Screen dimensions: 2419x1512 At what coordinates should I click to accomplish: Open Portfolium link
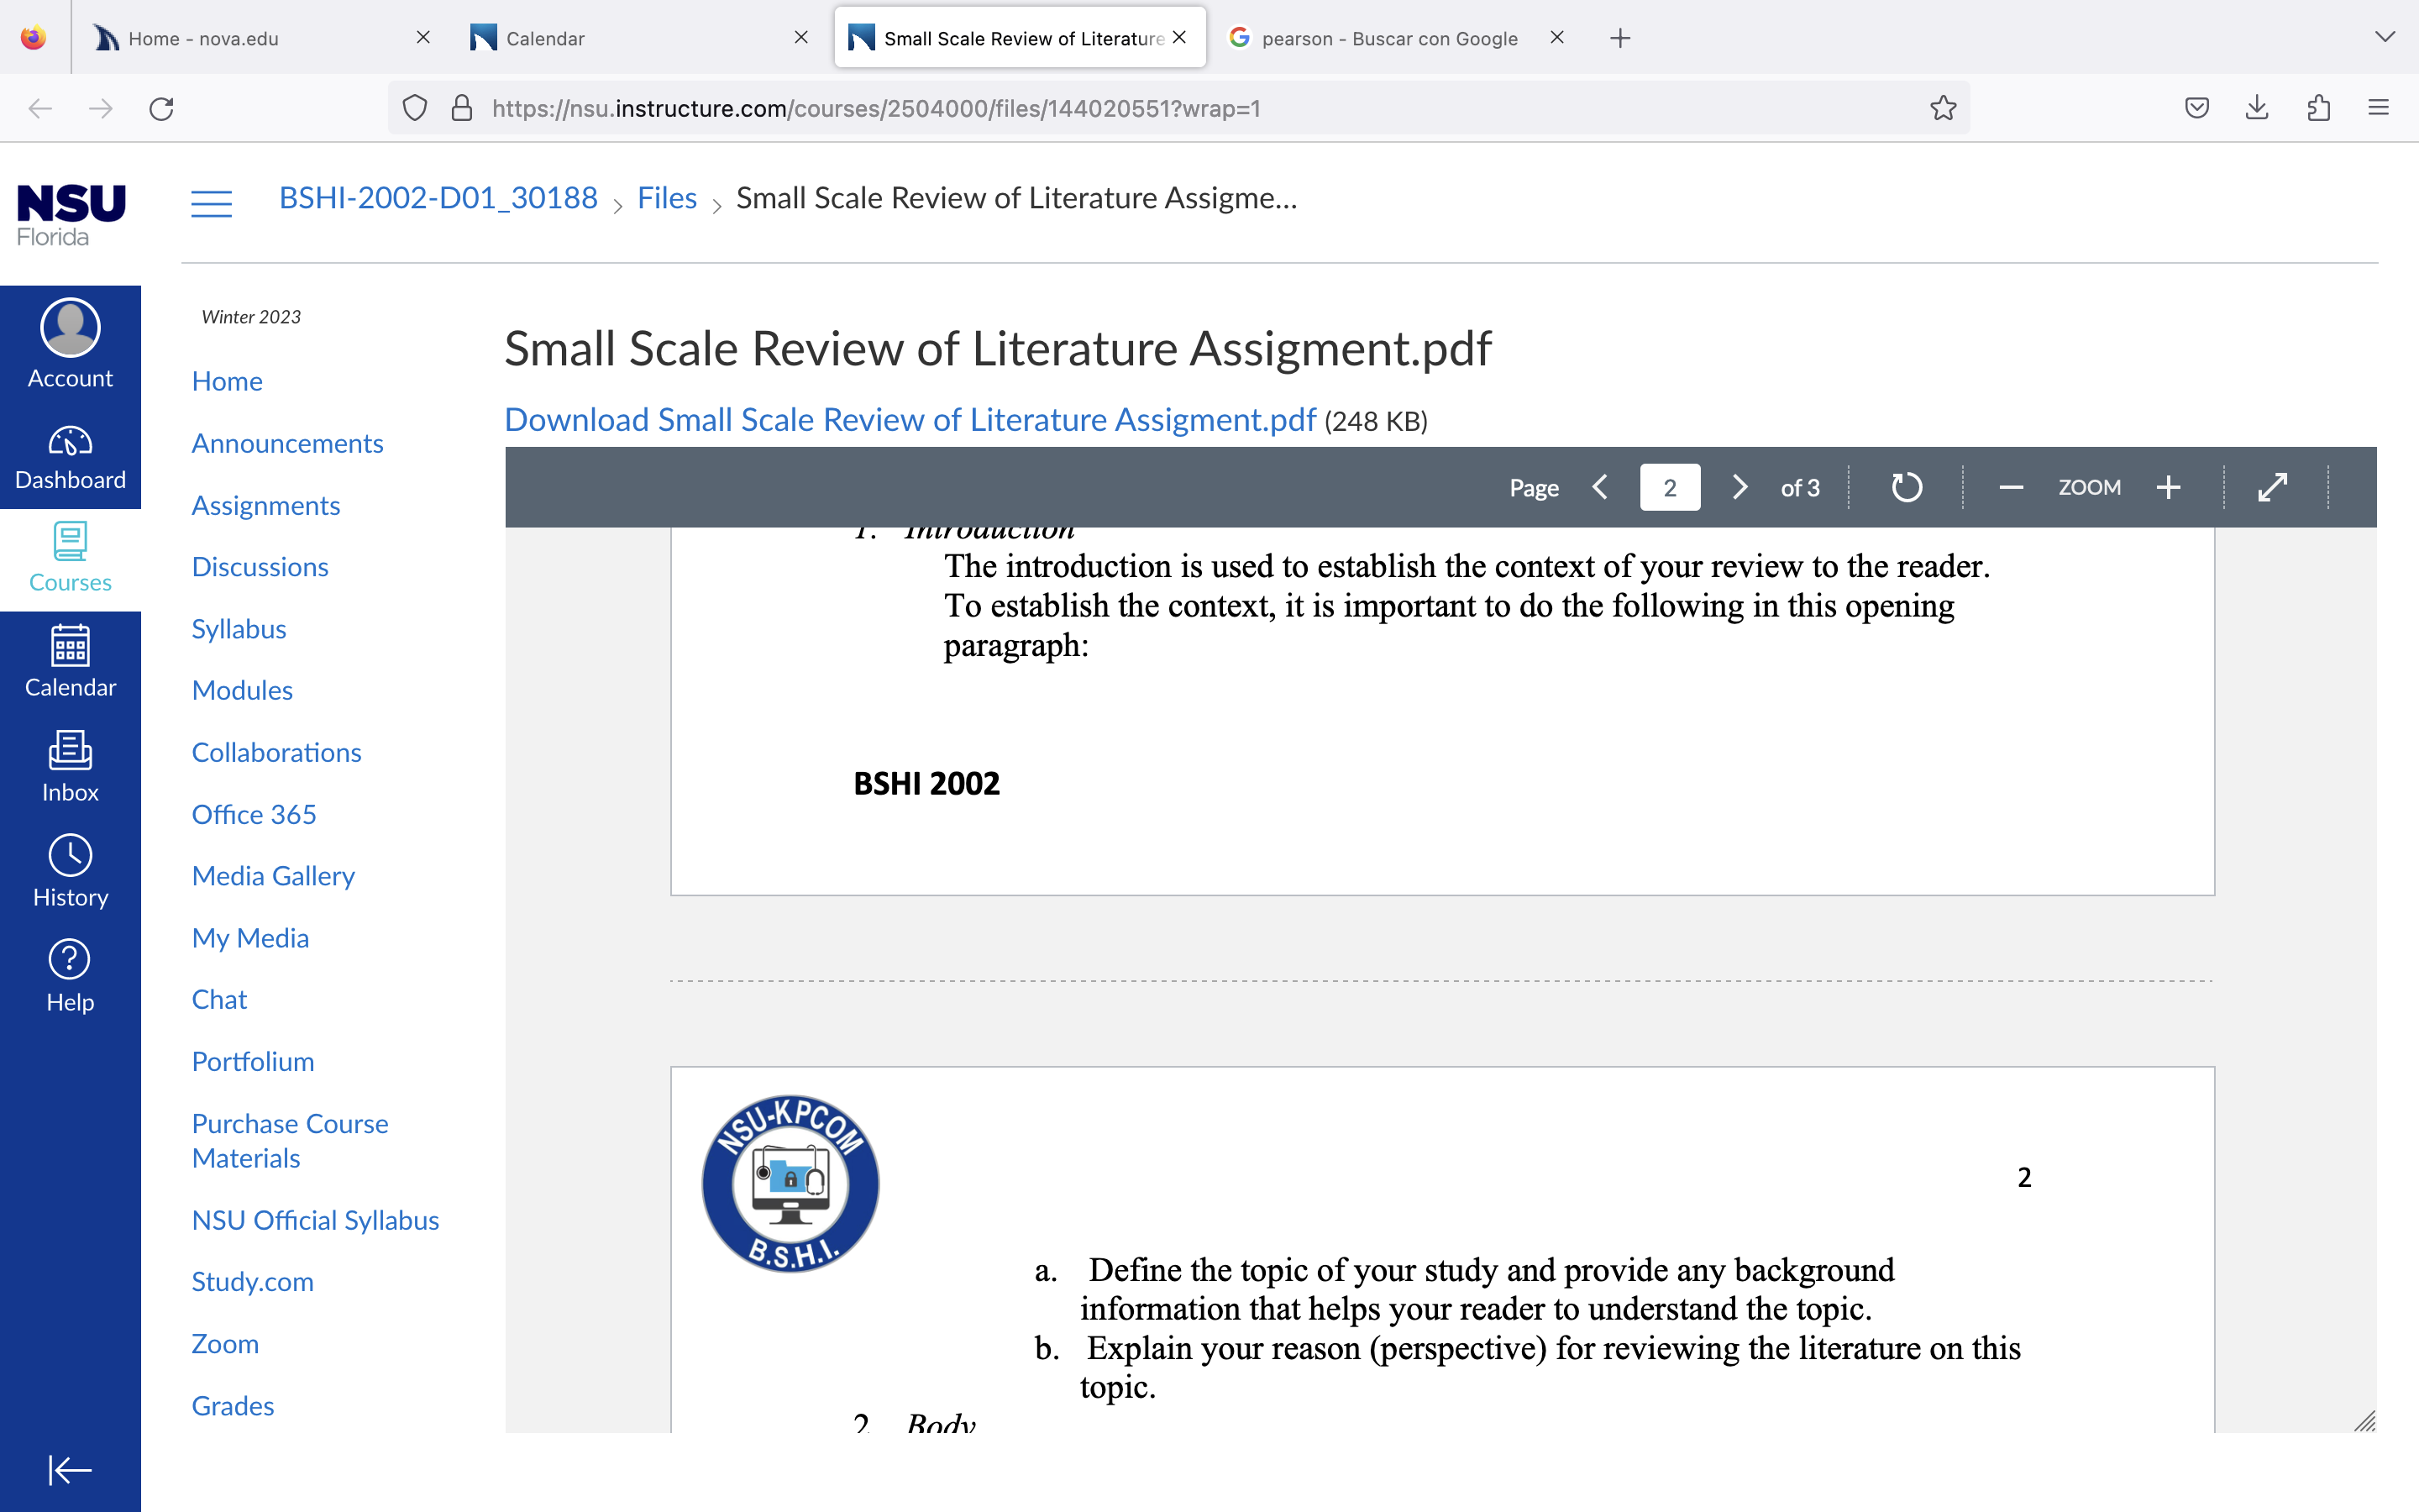(x=253, y=1061)
